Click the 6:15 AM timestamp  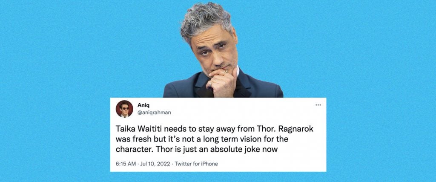point(126,164)
